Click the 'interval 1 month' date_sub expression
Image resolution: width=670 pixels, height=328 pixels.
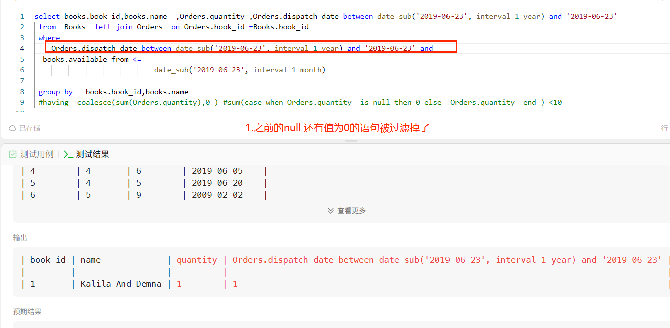coord(240,70)
